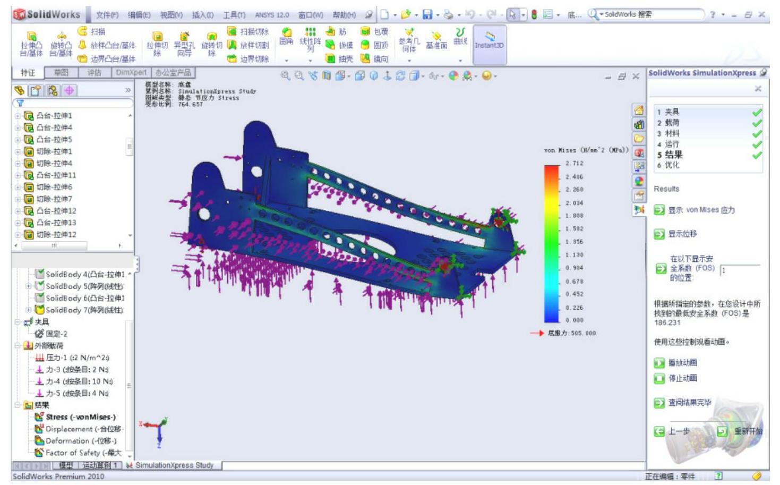Screen dimensions: 780x485
Task: Select the Dome (圆顶) tool
Action: pos(374,45)
